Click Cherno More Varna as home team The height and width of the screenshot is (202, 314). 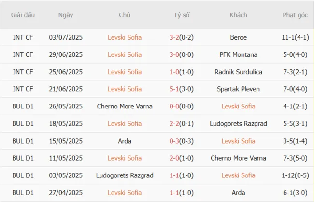point(125,106)
